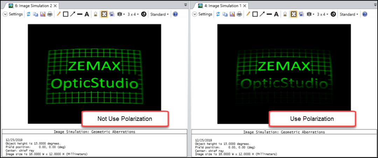
Task: Expand Settings chevron in Image Simulation 2
Action: [5, 14]
